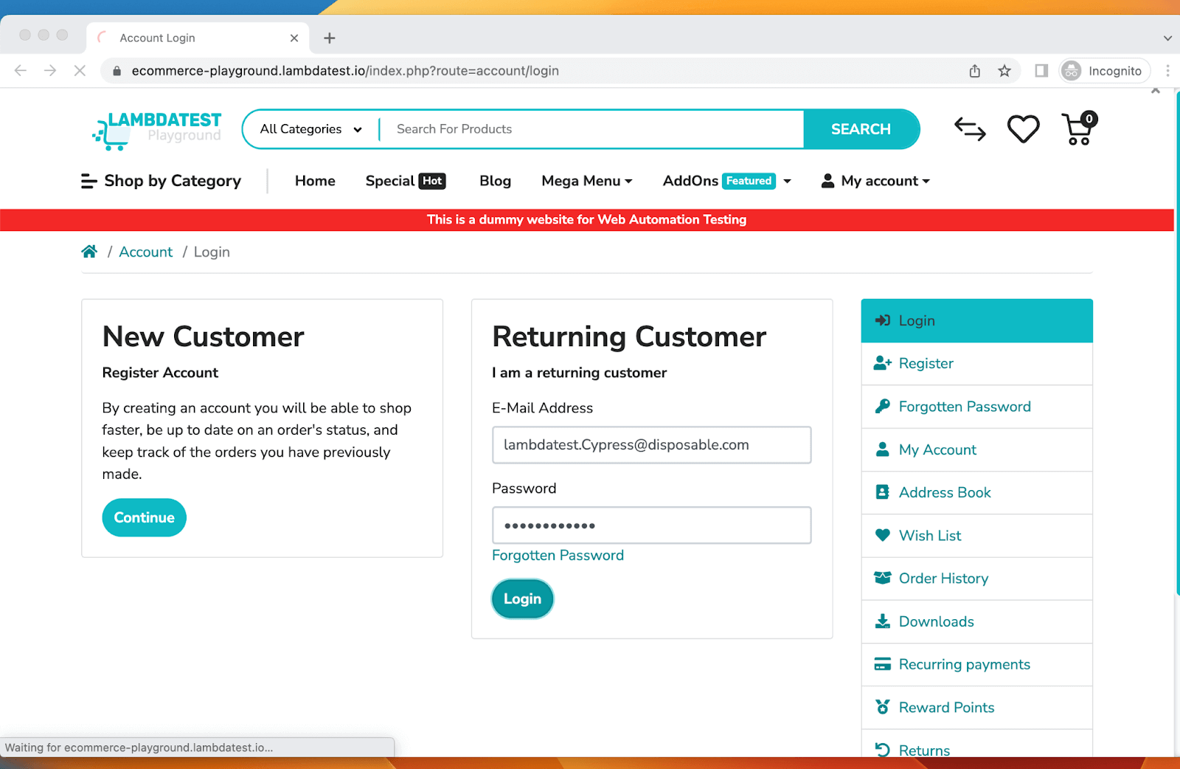Click the Returns undo icon in sidebar
1180x769 pixels.
point(882,750)
